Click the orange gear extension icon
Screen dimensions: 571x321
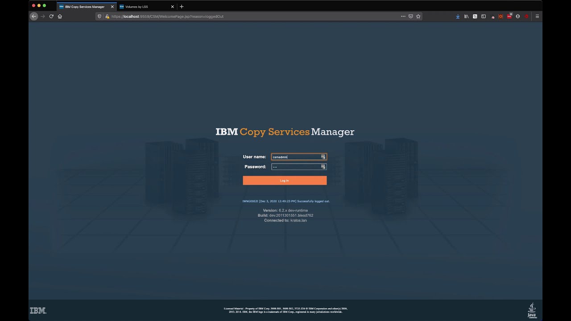pos(501,16)
